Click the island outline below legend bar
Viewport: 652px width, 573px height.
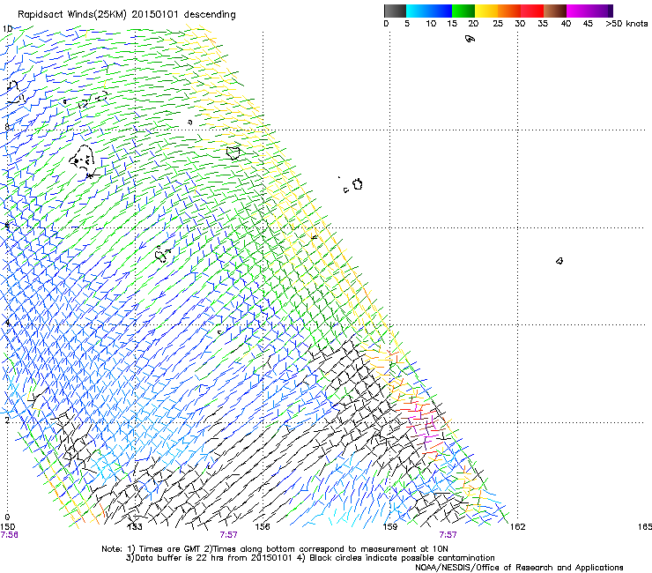coord(470,39)
